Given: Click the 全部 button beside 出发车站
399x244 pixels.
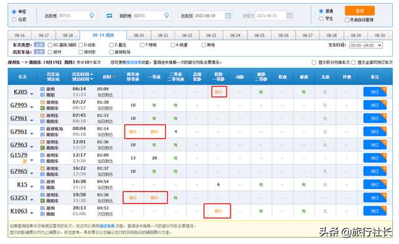Looking at the screenshot, I should pos(39,52).
